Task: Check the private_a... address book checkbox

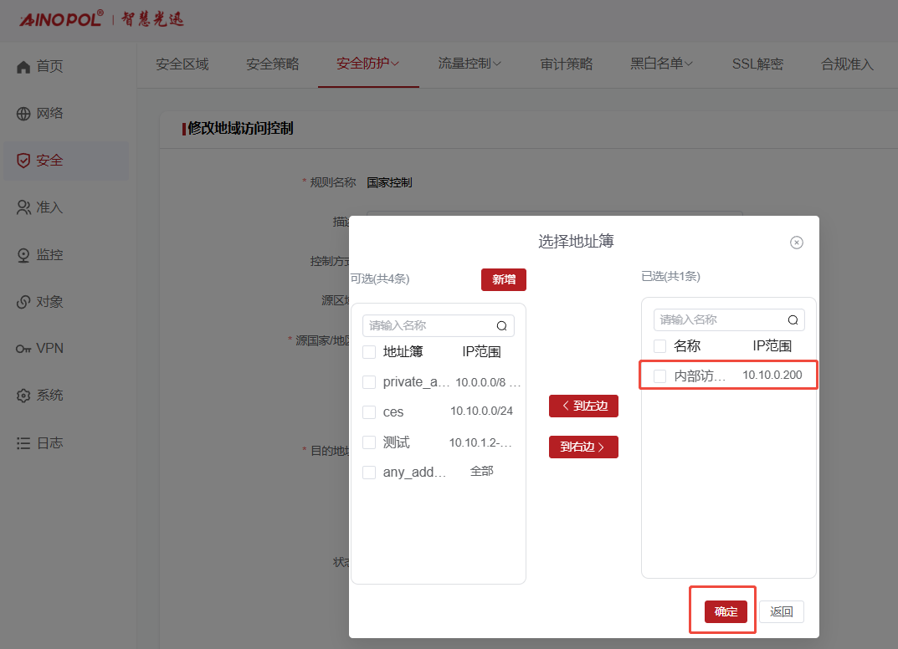Action: 369,382
